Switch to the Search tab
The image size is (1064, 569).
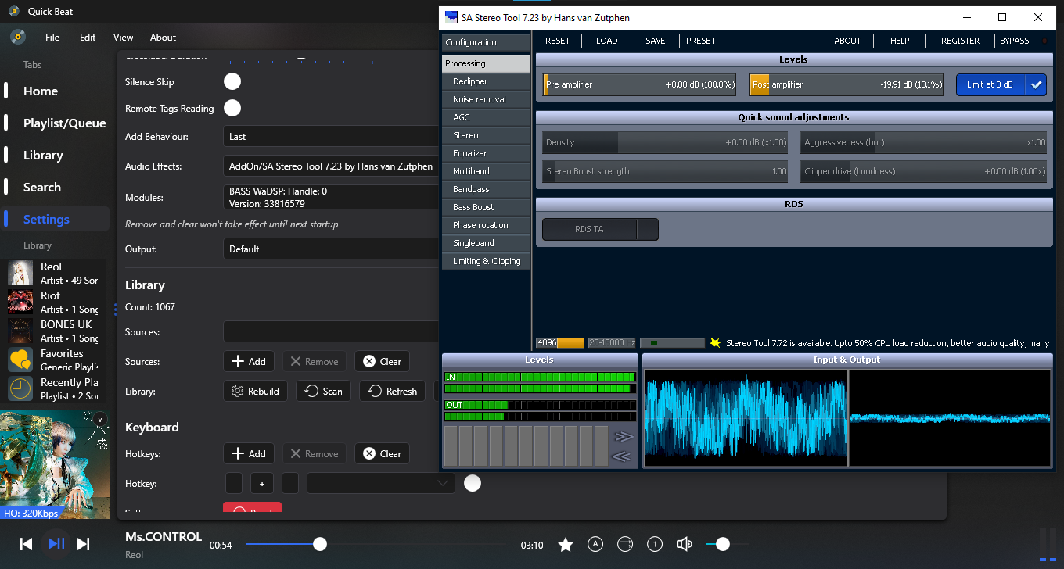(55, 187)
